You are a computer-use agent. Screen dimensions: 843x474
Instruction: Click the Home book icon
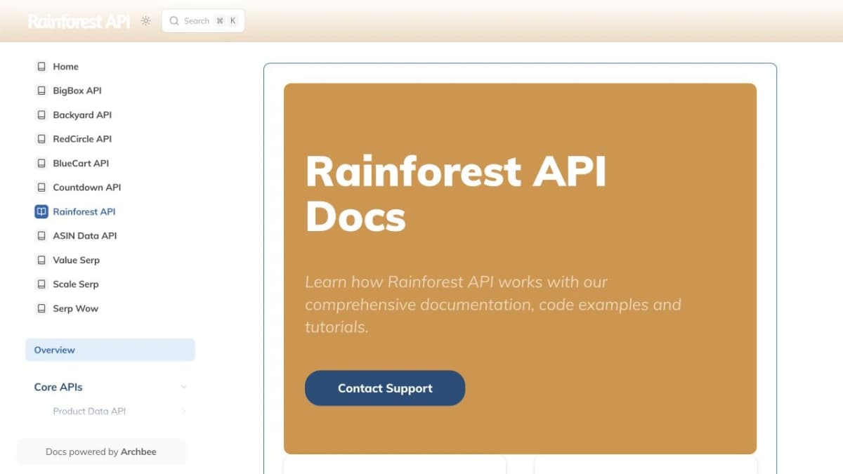41,67
